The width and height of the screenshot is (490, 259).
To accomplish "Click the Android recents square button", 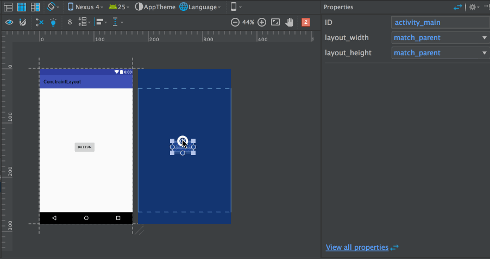I will pos(118,218).
